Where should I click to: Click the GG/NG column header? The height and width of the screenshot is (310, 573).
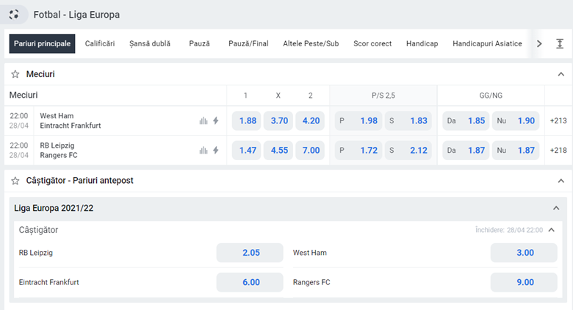coord(491,95)
